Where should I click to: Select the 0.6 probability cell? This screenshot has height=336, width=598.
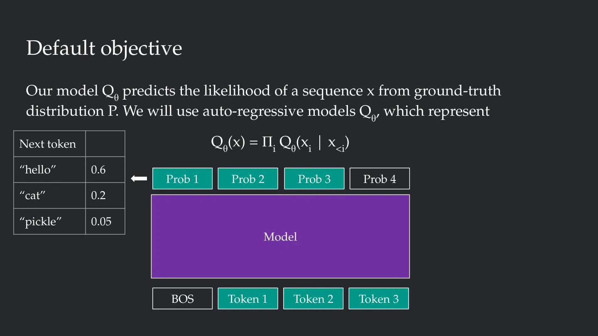(105, 170)
